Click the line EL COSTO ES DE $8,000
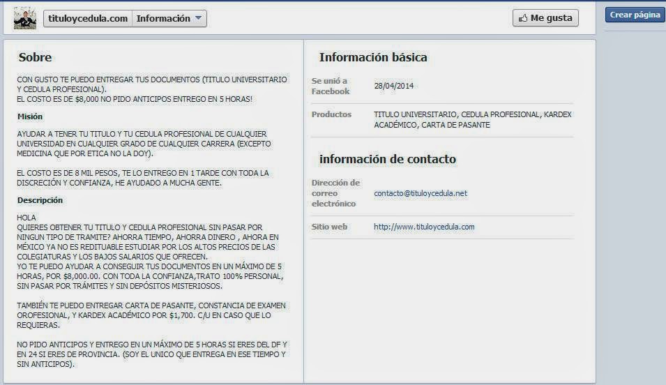666x385 pixels. [x=135, y=99]
